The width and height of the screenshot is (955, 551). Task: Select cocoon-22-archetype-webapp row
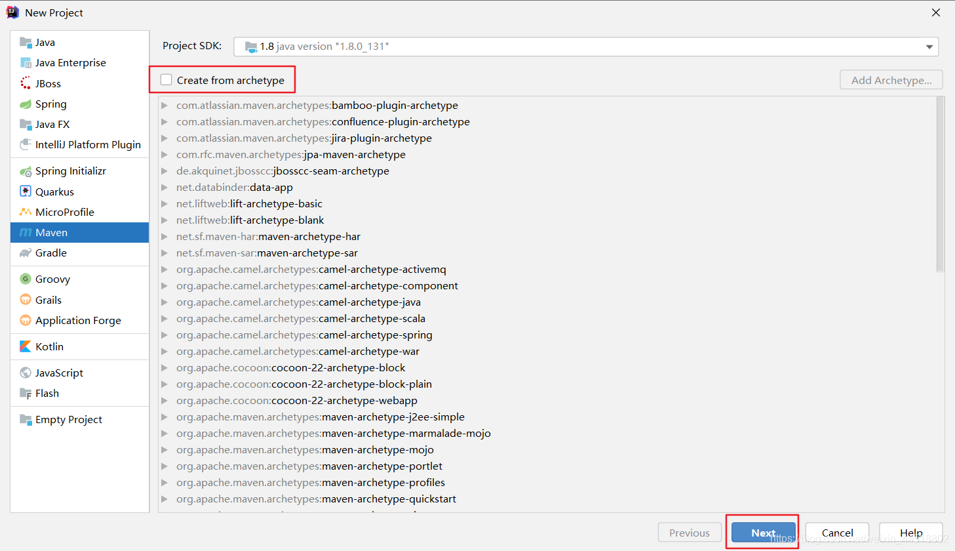click(x=548, y=401)
